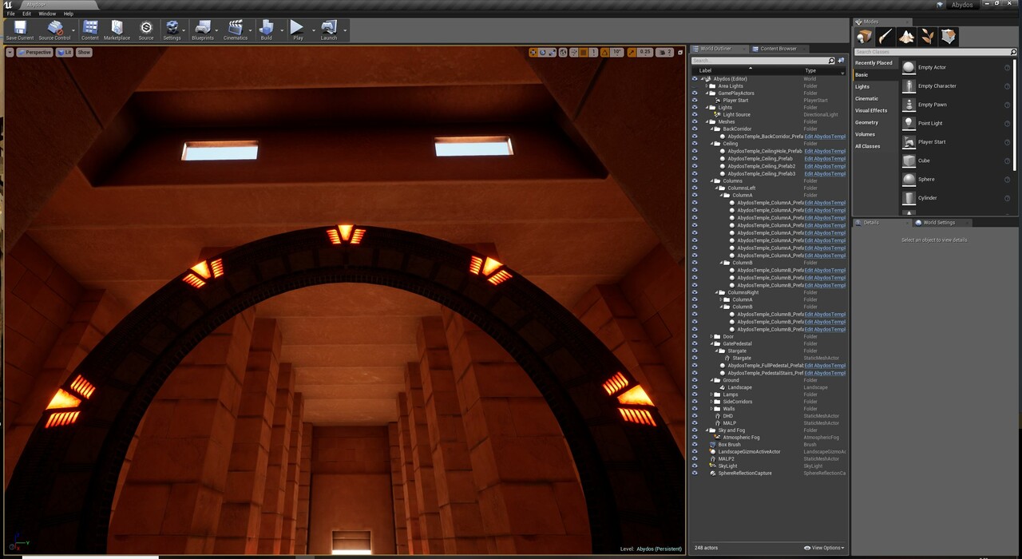Open the Window menu

pyautogui.click(x=47, y=14)
